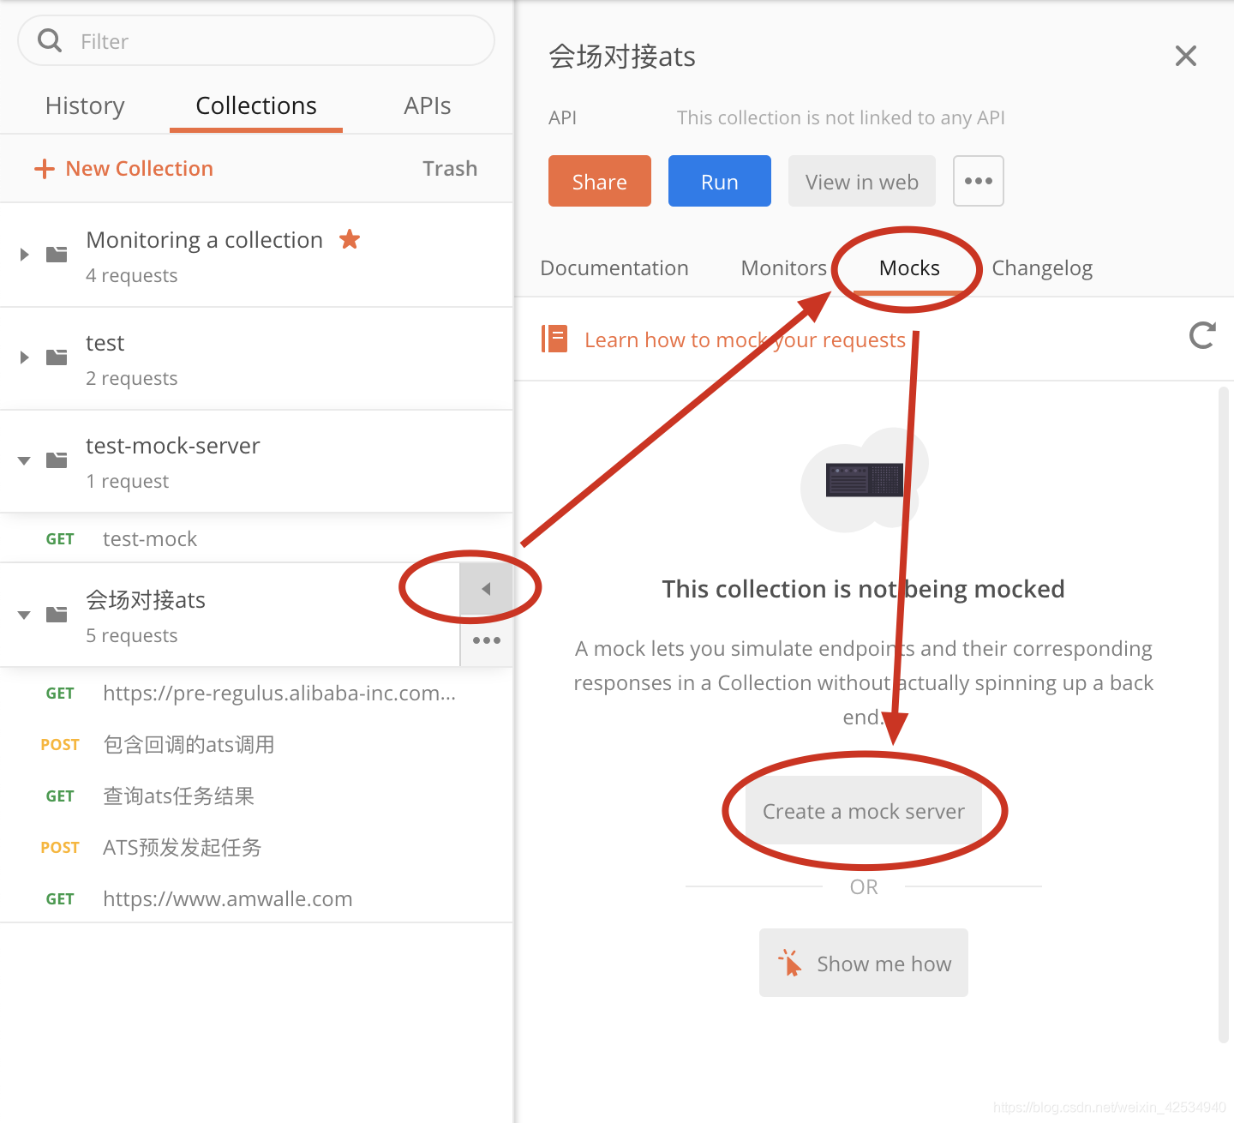Expand the Monitoring a collection arrow
This screenshot has height=1123, width=1234.
(x=25, y=255)
